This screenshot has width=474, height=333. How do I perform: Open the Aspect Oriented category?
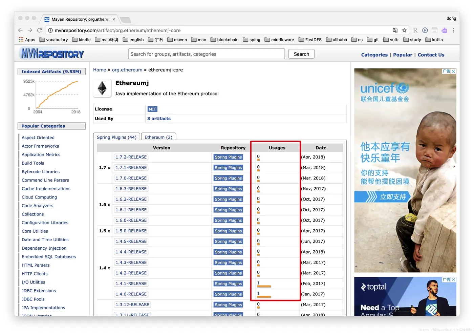coord(38,138)
